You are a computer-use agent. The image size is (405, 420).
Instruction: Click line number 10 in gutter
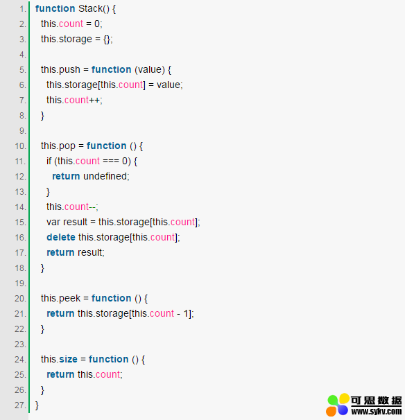[20, 146]
